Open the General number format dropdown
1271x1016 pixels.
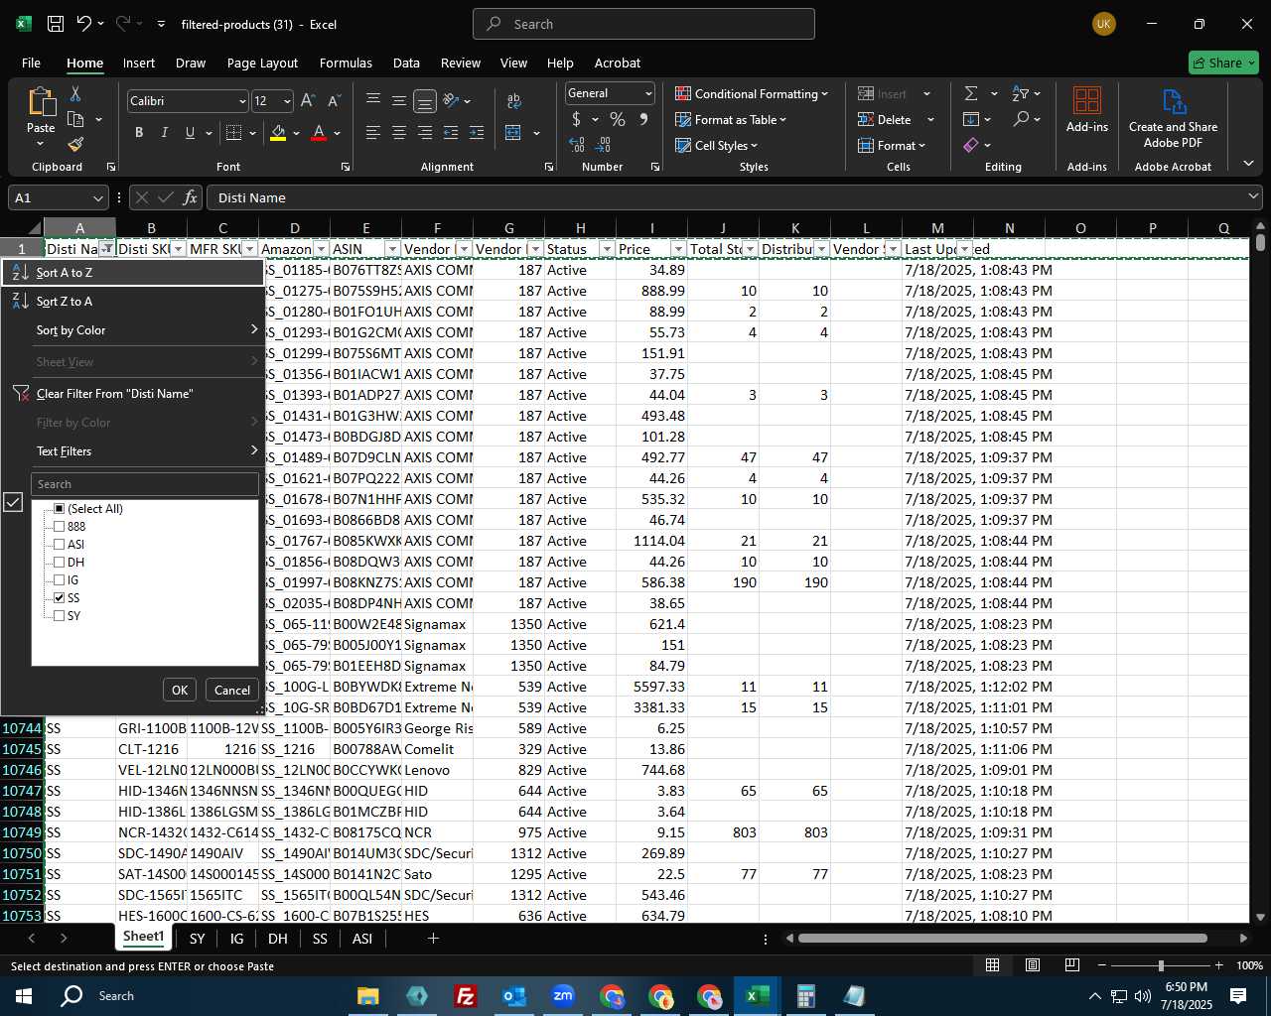(648, 93)
